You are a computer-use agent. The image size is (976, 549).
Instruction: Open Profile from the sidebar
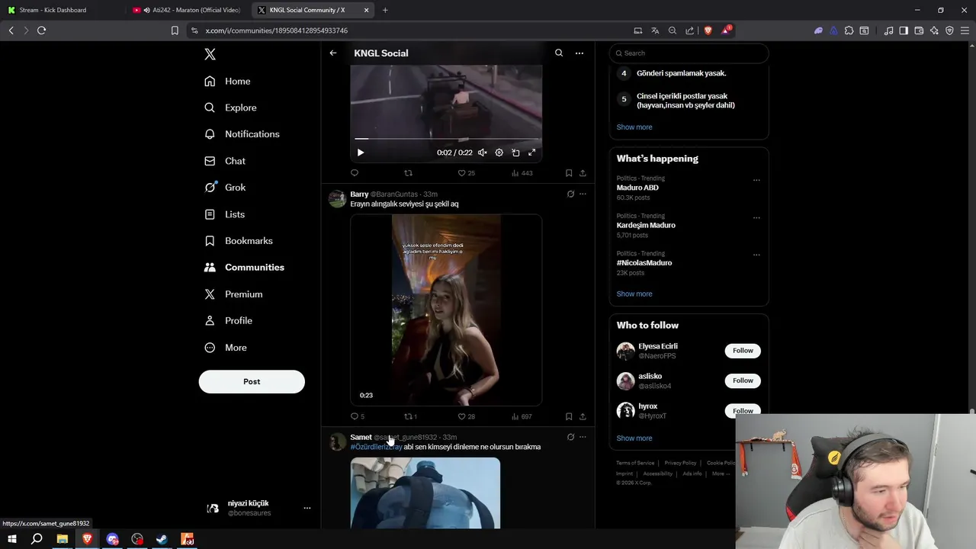[x=229, y=321]
